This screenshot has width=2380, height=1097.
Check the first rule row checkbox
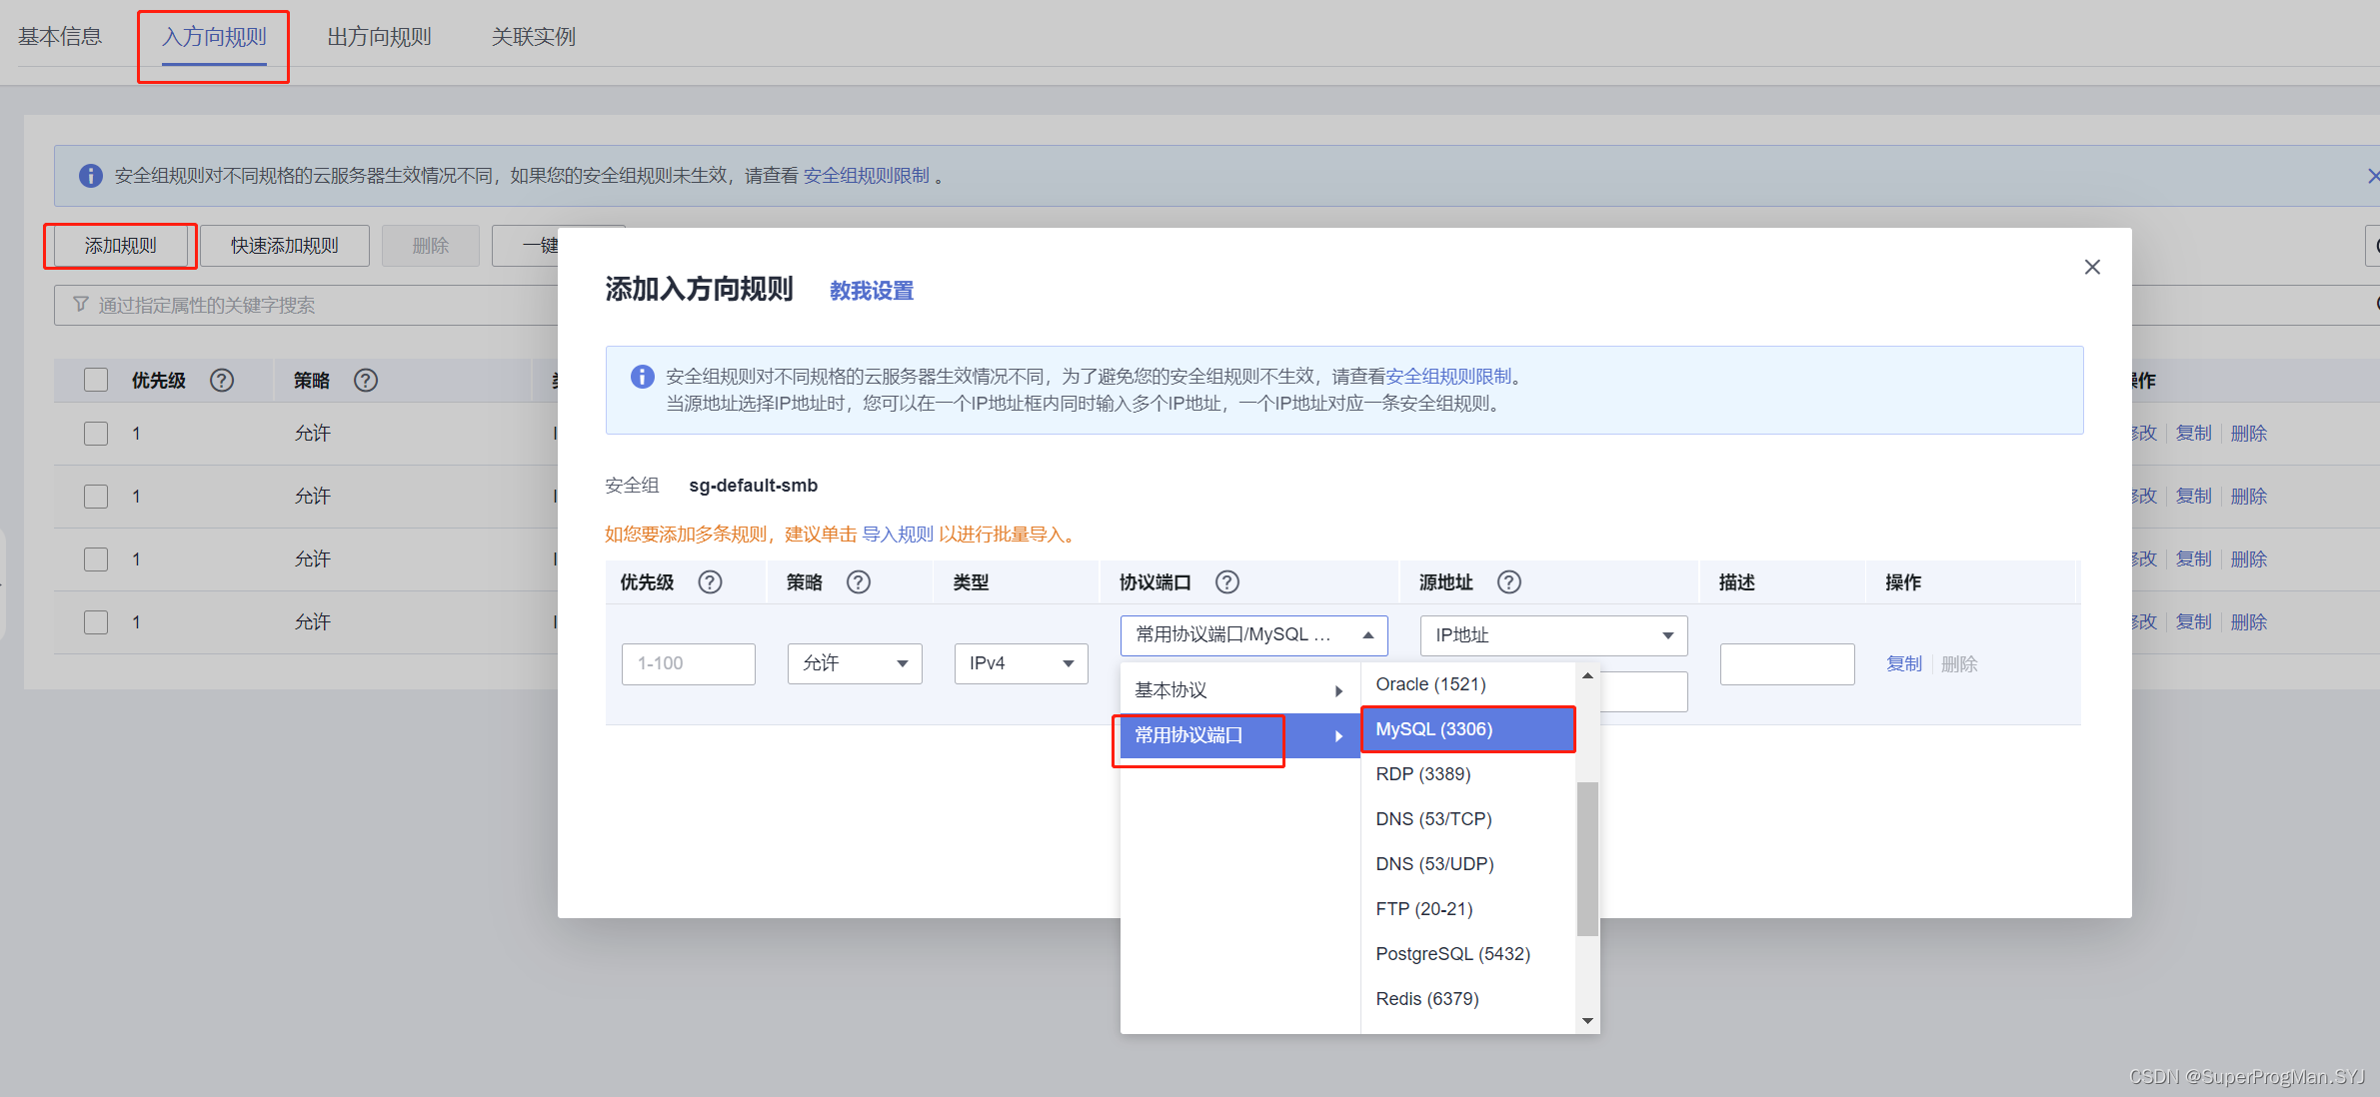[96, 434]
